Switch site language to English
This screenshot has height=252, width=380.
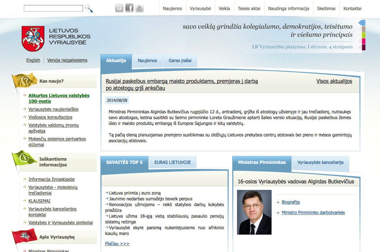tap(33, 60)
